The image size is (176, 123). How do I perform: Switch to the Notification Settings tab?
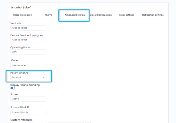click(x=153, y=15)
